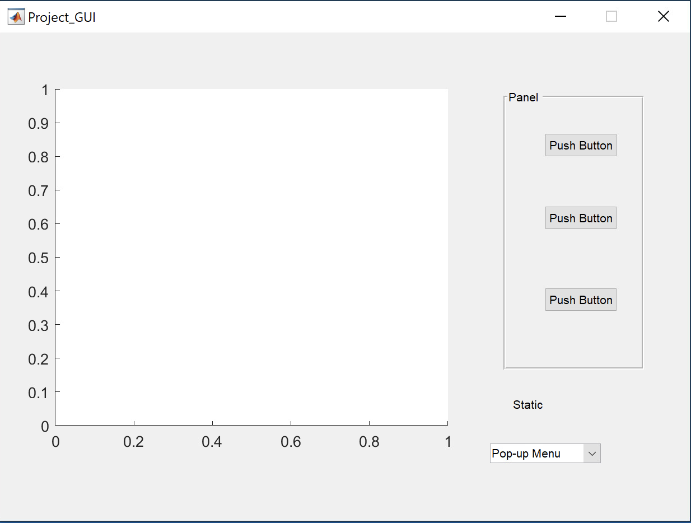Click the Static text label

pyautogui.click(x=527, y=404)
